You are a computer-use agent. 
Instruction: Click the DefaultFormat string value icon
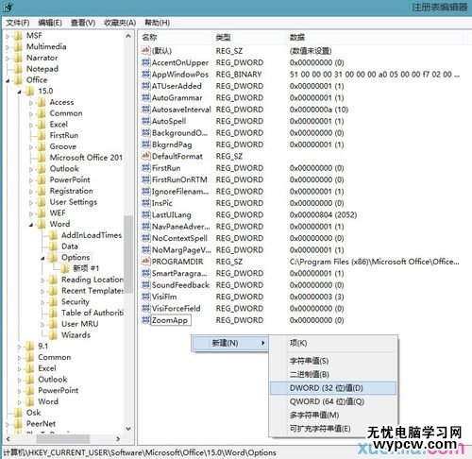click(x=145, y=156)
